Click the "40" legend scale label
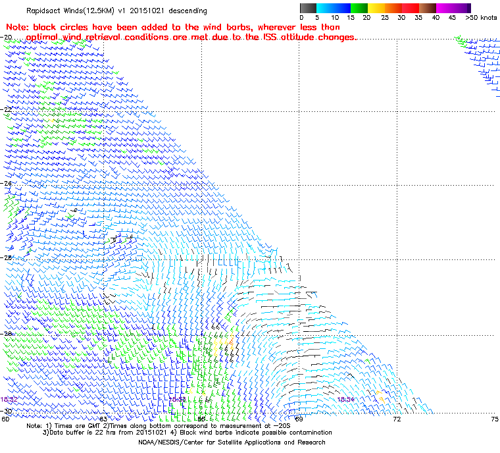Image resolution: width=500 pixels, height=453 pixels. click(436, 18)
